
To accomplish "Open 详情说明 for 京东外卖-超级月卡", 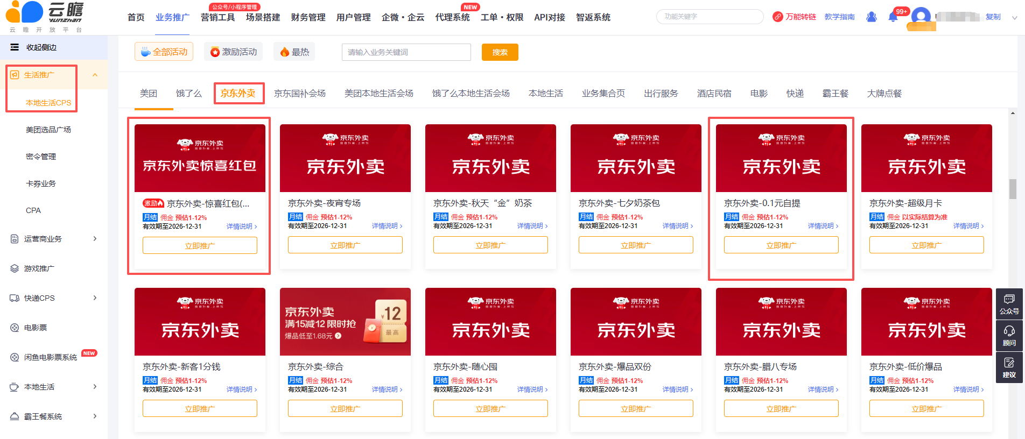I will pyautogui.click(x=968, y=226).
